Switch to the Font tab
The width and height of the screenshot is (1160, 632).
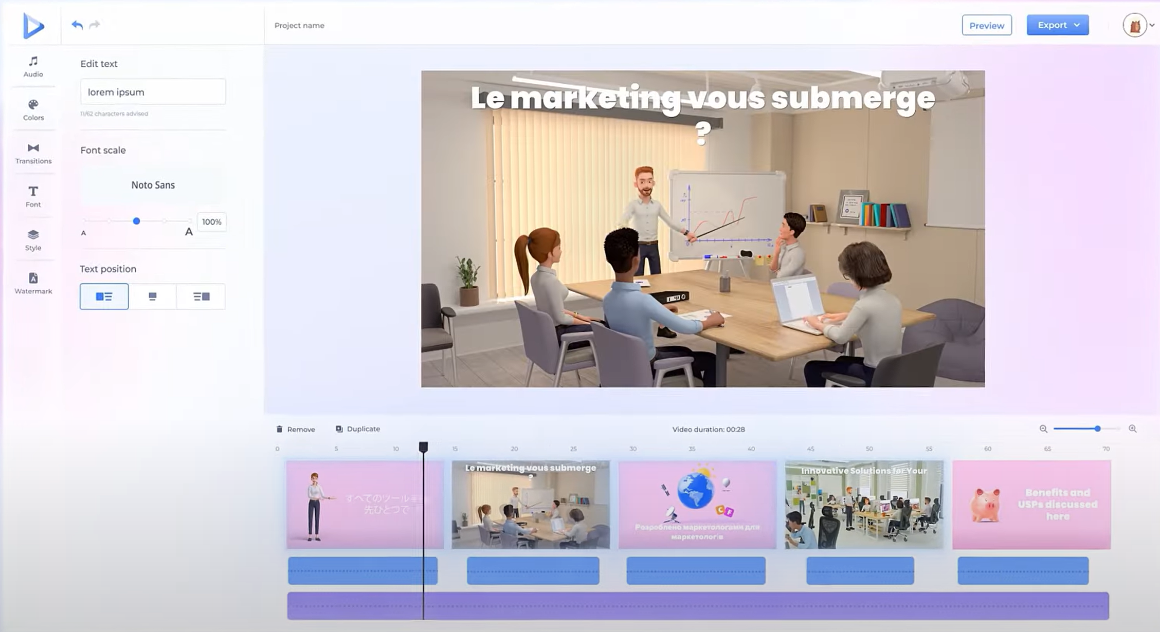pyautogui.click(x=33, y=197)
